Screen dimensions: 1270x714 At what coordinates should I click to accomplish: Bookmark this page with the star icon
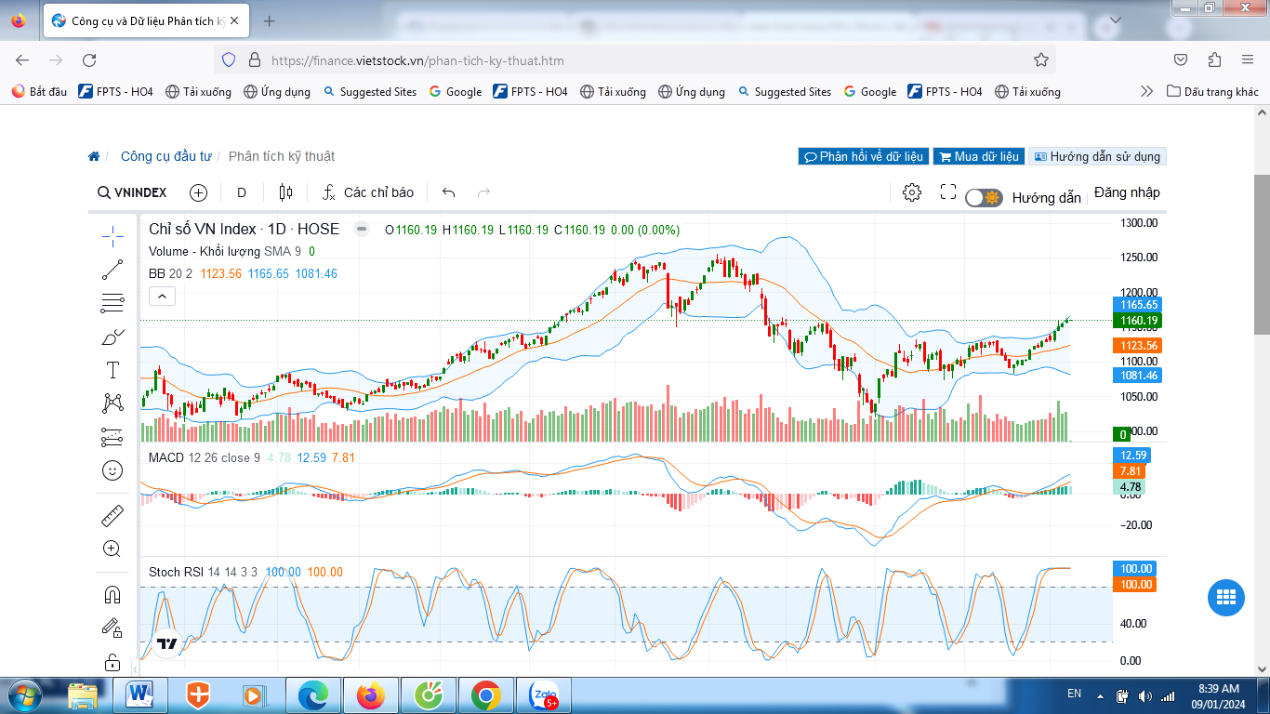tap(1041, 60)
